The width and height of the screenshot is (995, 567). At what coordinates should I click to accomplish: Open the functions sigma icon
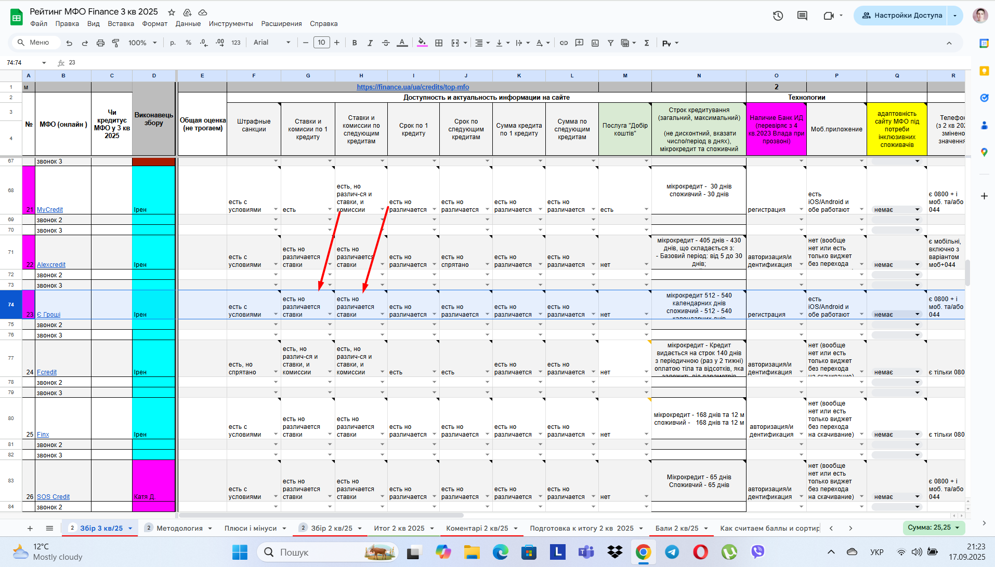point(647,43)
